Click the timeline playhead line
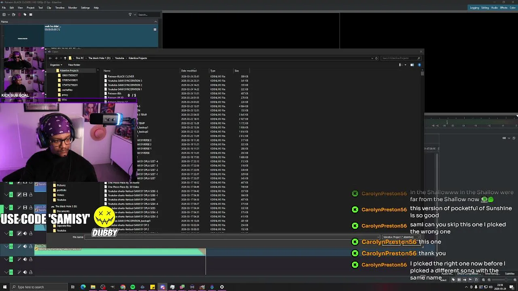 coord(206,262)
